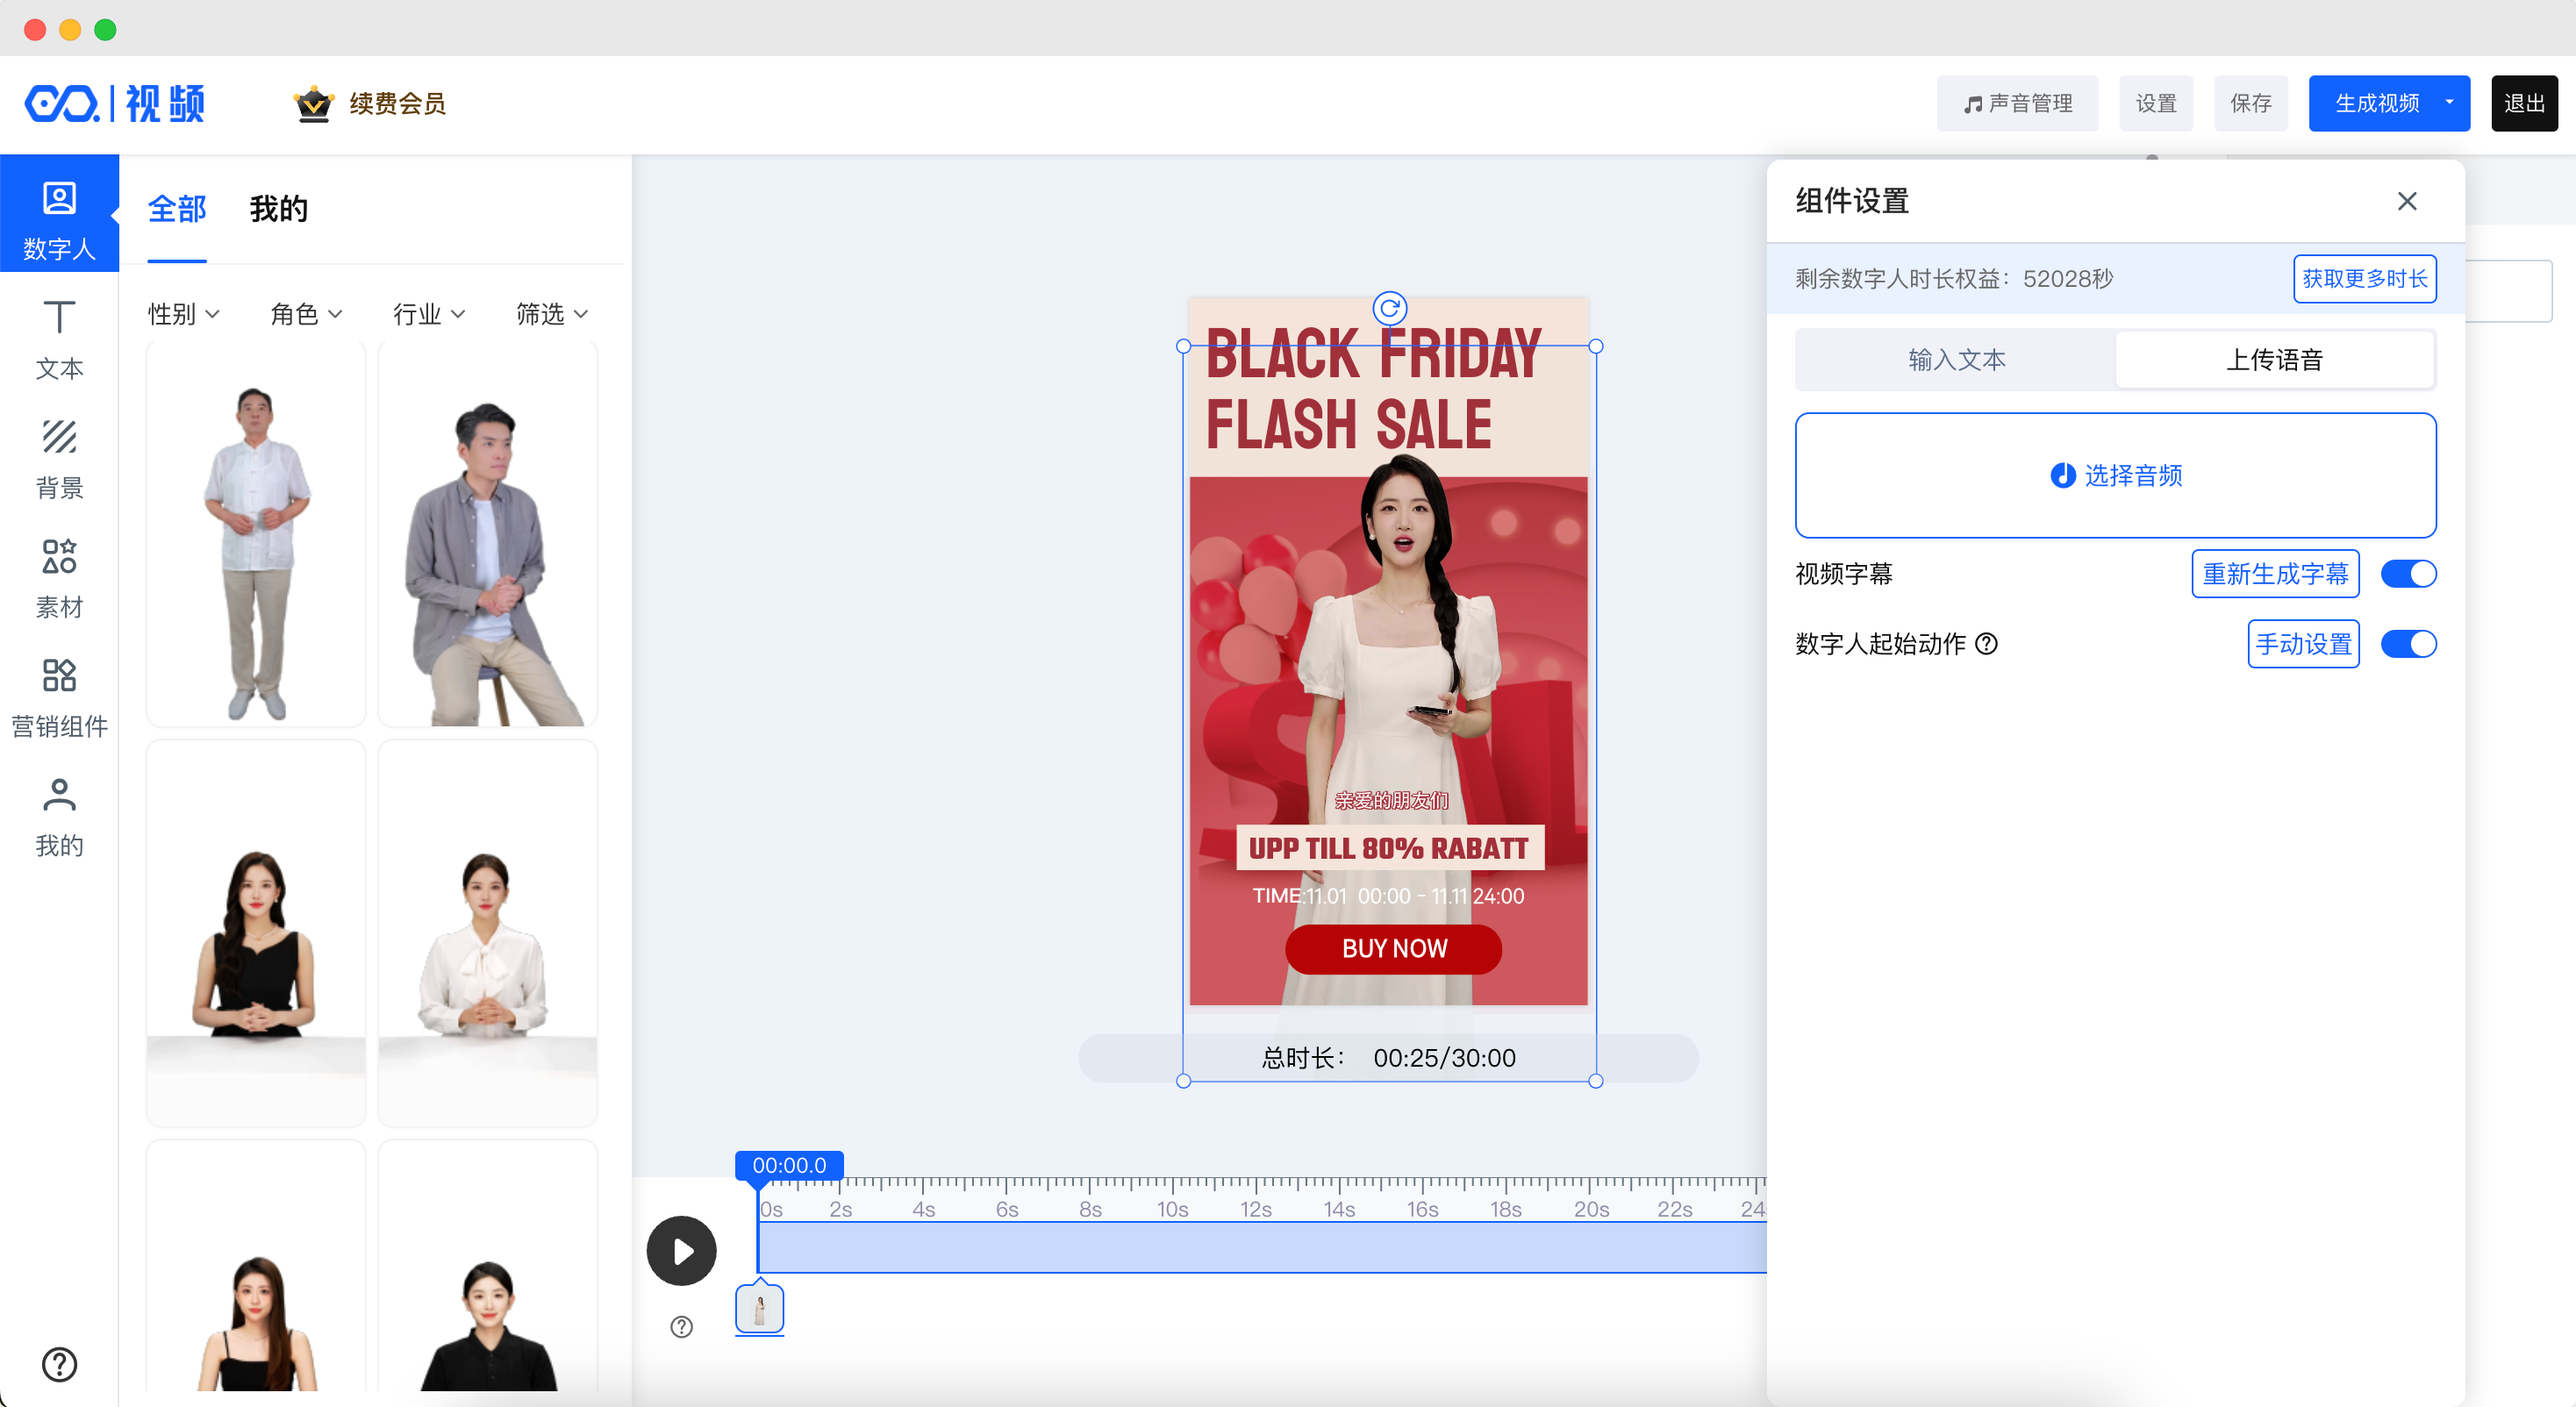
Task: Select the 上传语音 tab
Action: (x=2274, y=360)
